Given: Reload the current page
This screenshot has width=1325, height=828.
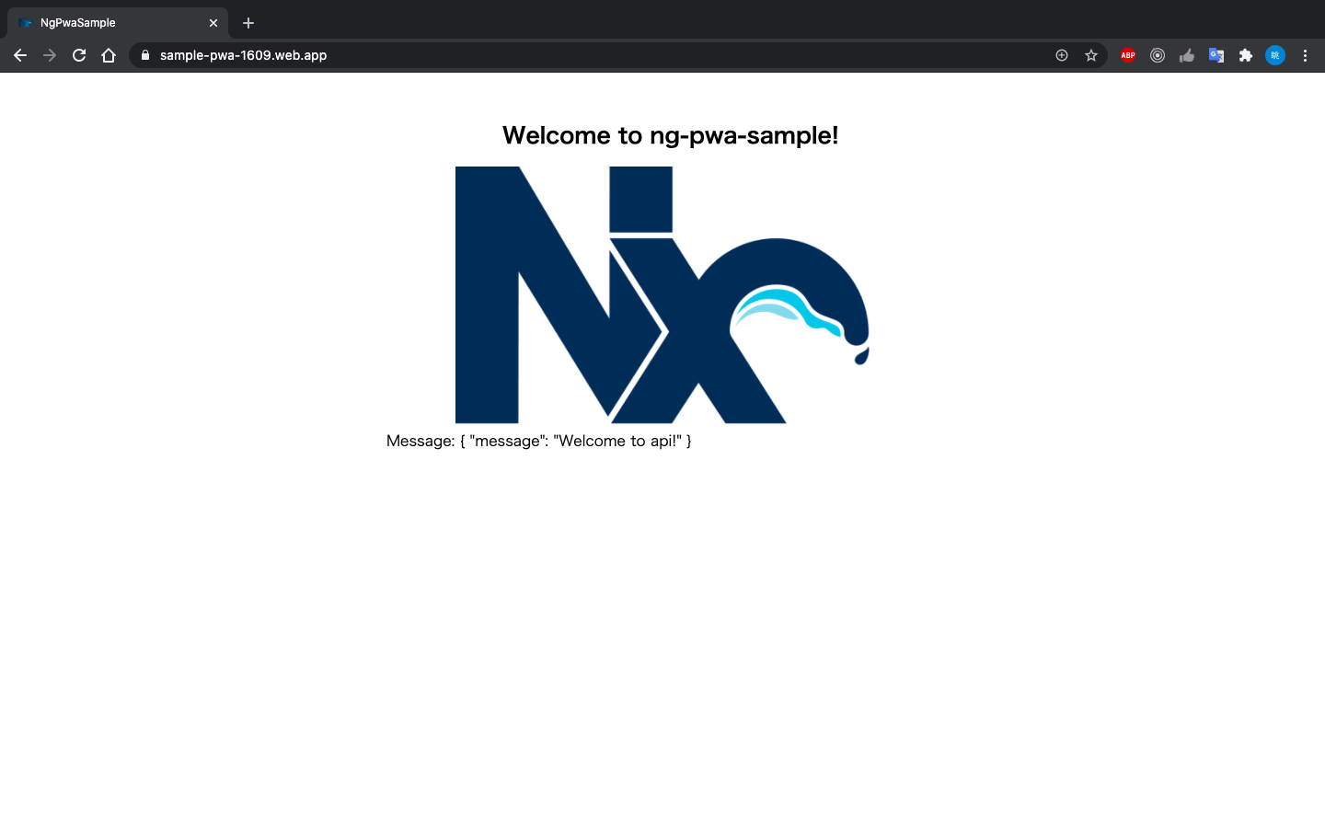Looking at the screenshot, I should (79, 55).
